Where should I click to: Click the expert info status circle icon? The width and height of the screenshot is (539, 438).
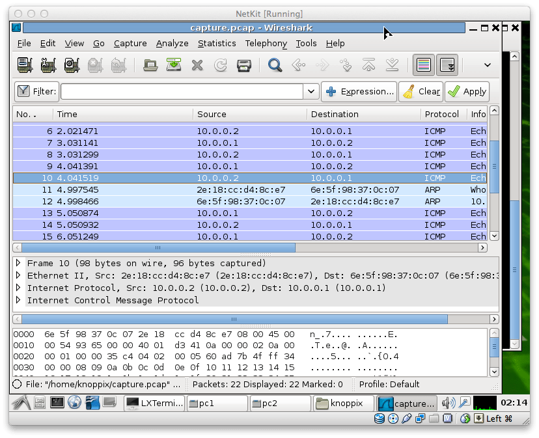click(x=17, y=384)
